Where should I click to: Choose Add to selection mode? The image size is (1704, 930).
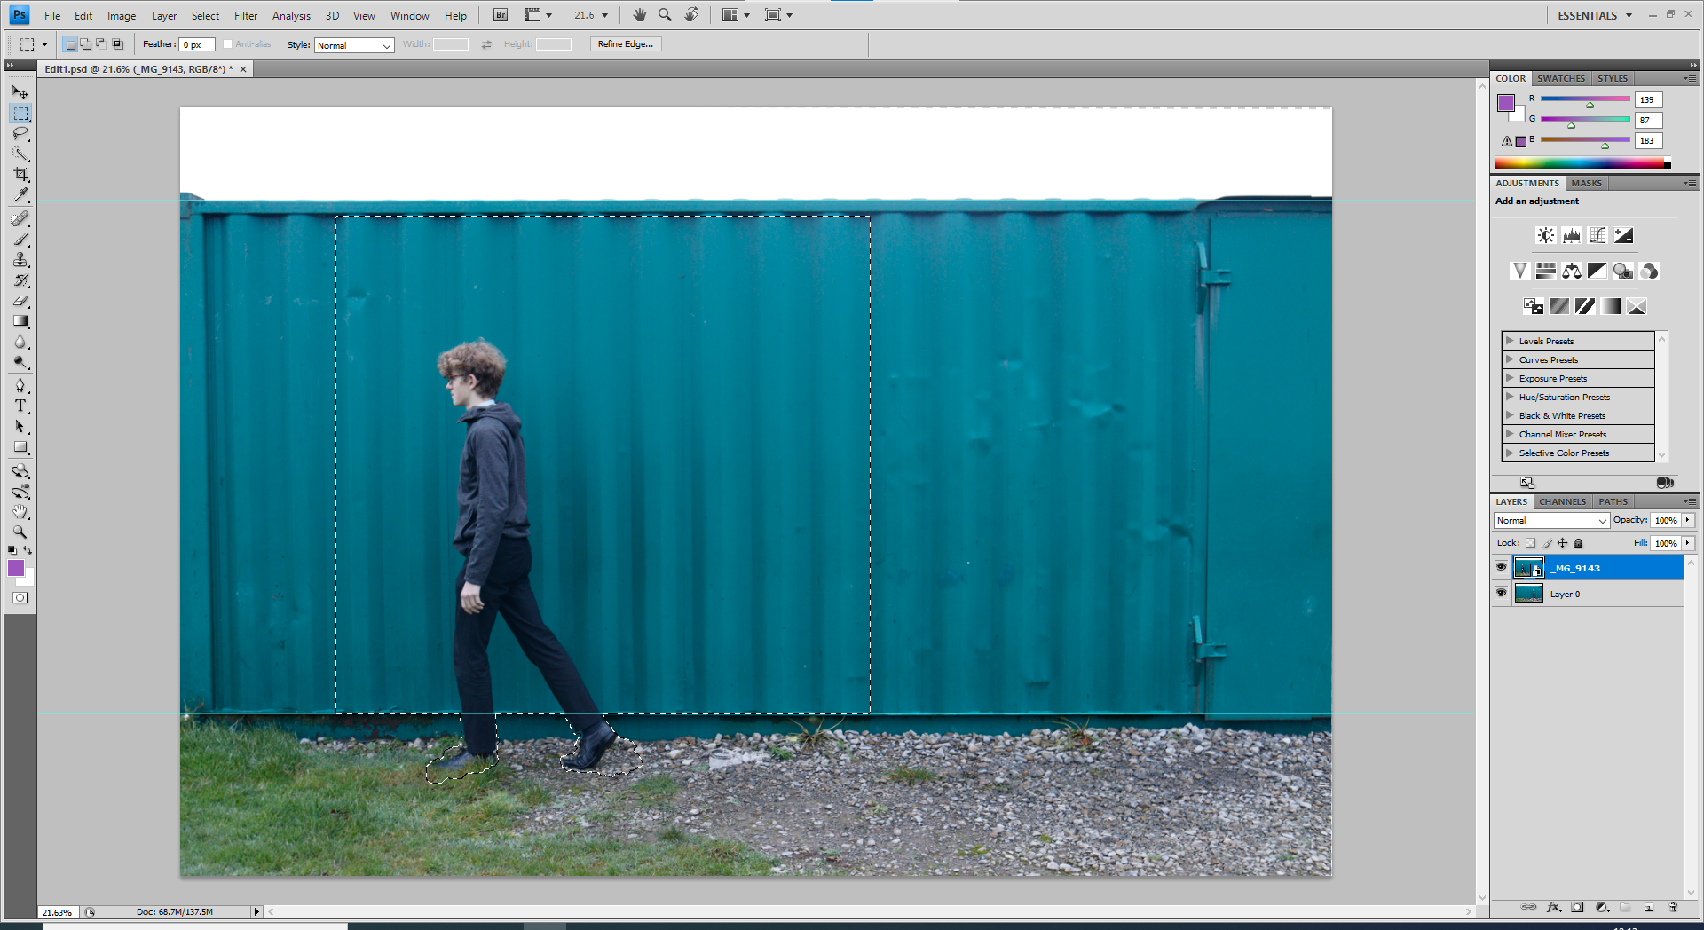(86, 44)
